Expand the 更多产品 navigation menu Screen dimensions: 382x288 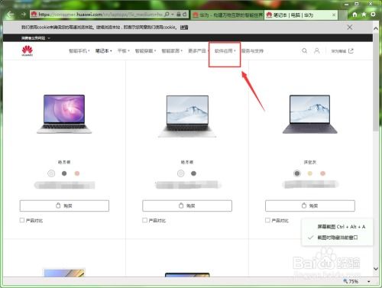pyautogui.click(x=198, y=51)
